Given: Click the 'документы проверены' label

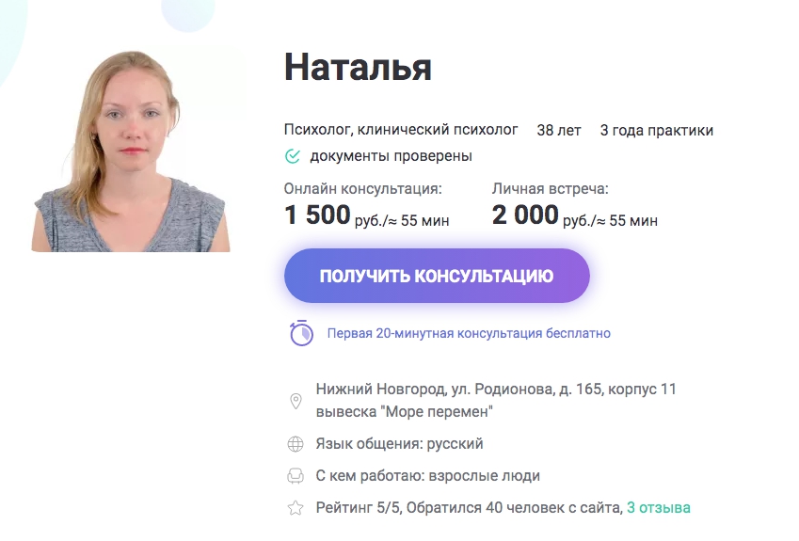Looking at the screenshot, I should [x=391, y=156].
